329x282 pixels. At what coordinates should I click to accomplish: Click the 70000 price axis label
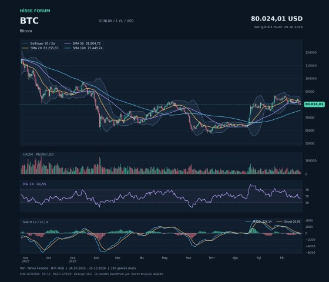[310, 117]
